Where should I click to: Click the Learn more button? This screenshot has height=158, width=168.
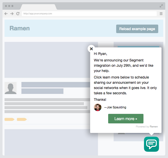pos(126,119)
